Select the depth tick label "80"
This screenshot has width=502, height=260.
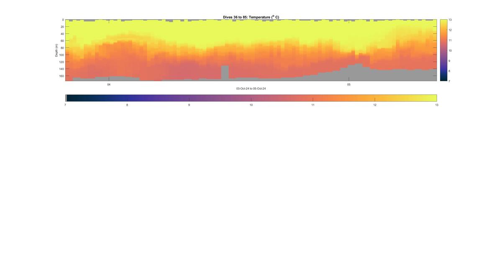click(62, 48)
